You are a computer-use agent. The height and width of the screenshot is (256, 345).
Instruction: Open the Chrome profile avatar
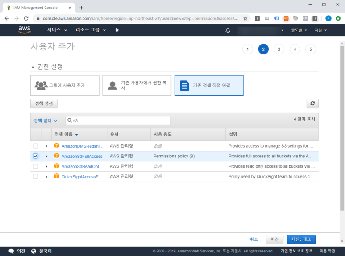(328, 18)
